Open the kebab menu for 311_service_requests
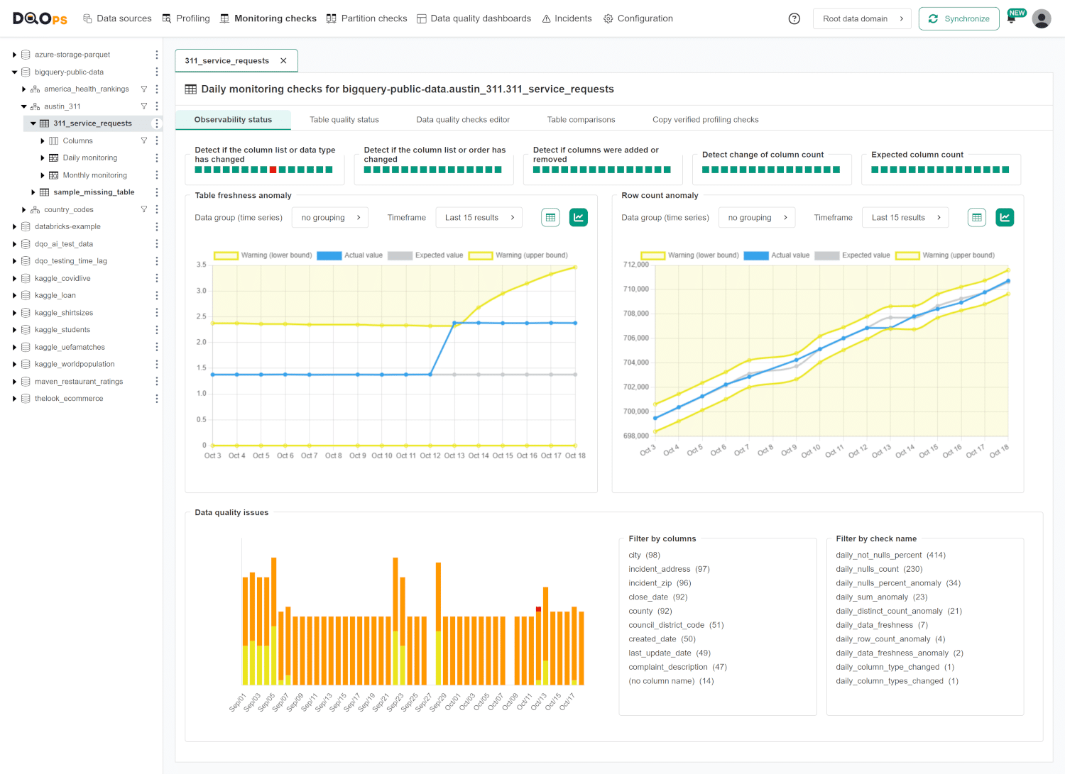1065x774 pixels. click(157, 123)
